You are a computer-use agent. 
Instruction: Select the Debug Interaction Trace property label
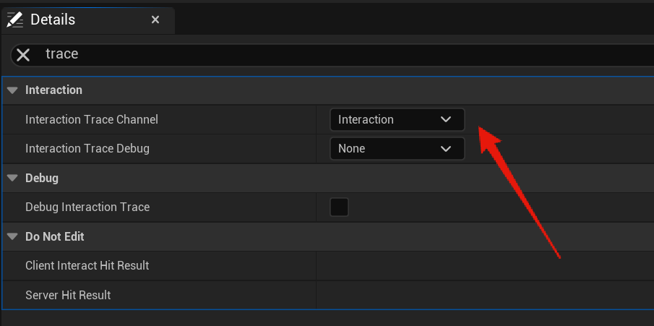coord(87,207)
